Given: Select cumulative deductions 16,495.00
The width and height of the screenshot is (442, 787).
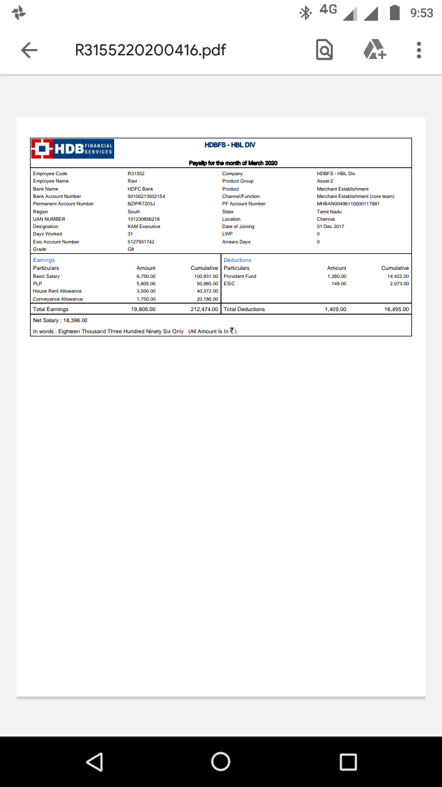Looking at the screenshot, I should click(397, 309).
